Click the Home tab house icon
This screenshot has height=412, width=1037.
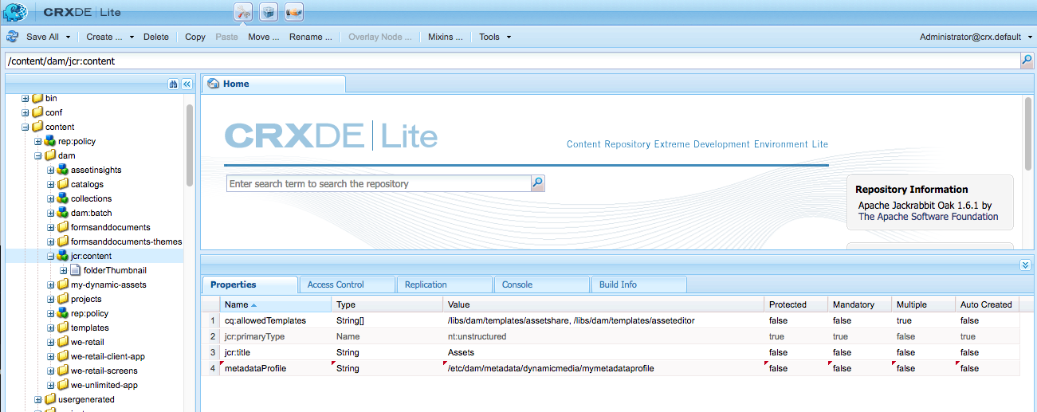point(214,84)
